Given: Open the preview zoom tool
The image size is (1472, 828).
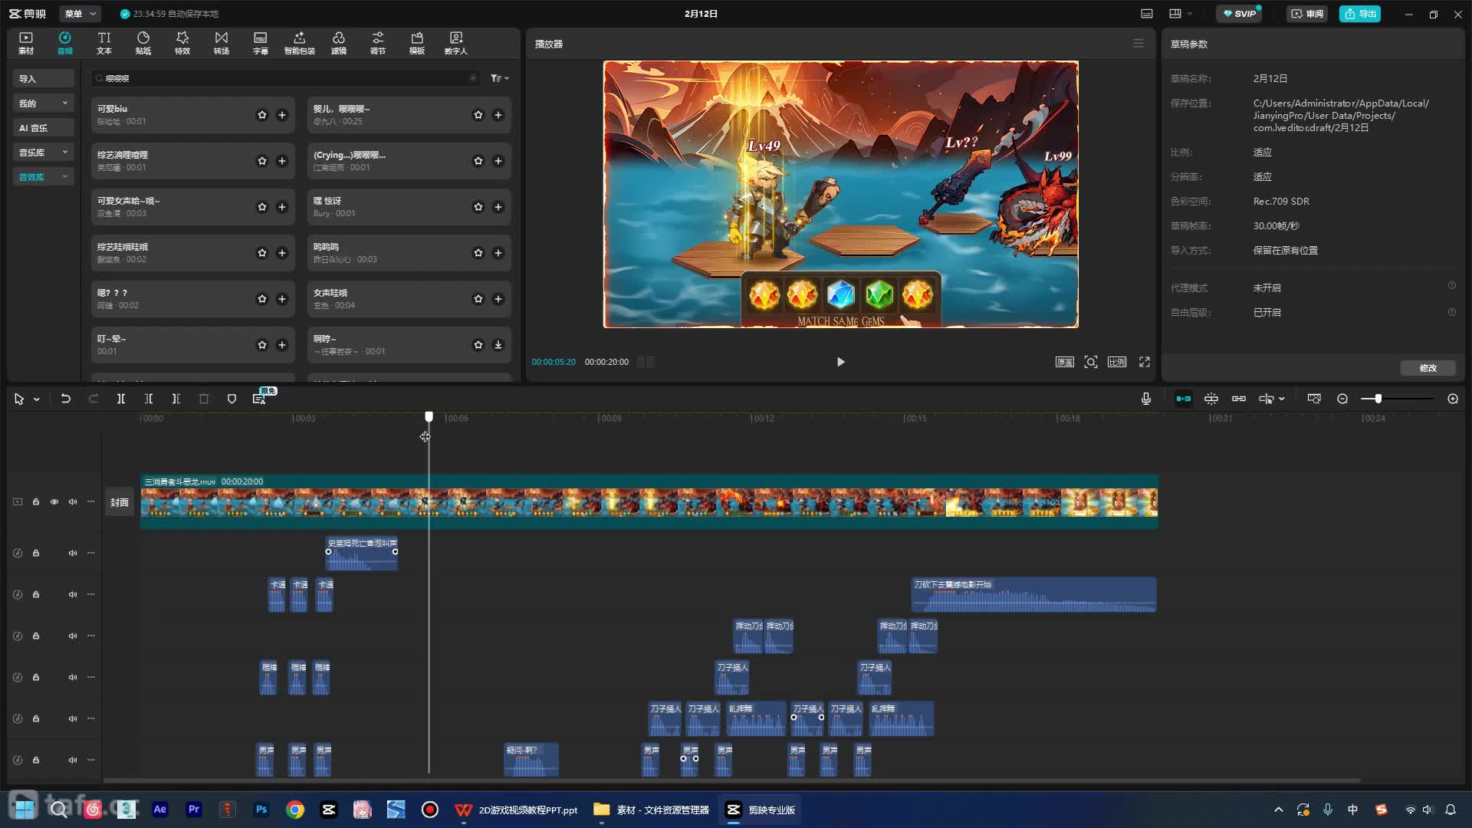Looking at the screenshot, I should 1091,362.
